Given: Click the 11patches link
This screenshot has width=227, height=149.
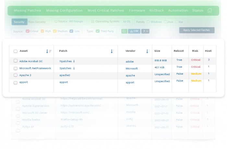Looking at the screenshot, I should [66, 61].
